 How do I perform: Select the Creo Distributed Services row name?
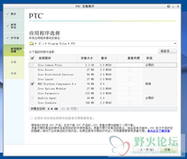[x=55, y=74]
